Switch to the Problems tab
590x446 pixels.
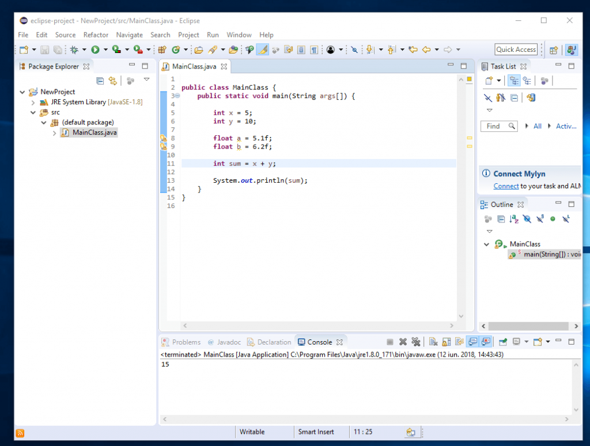(x=186, y=342)
